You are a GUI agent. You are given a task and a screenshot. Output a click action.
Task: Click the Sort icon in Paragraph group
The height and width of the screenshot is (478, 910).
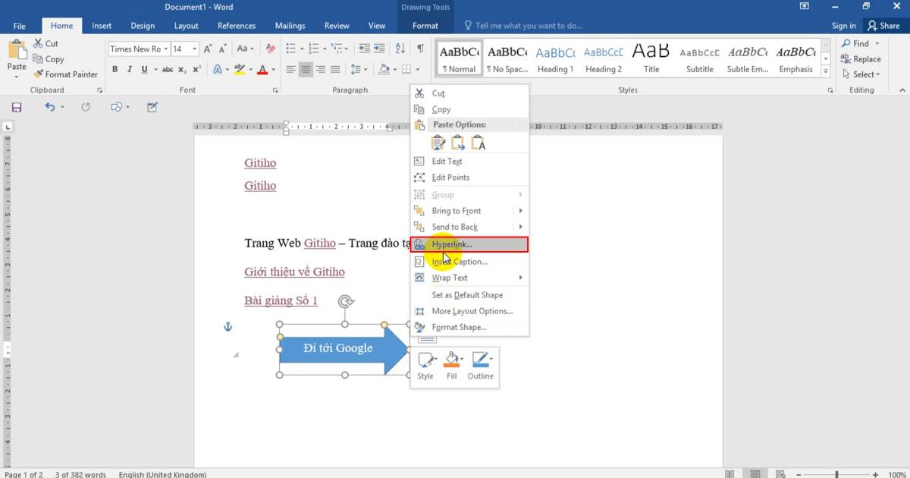point(400,48)
